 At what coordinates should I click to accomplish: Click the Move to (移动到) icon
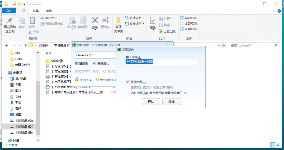point(72,22)
